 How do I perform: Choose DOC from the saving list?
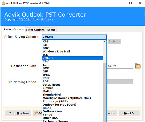pos(72,48)
